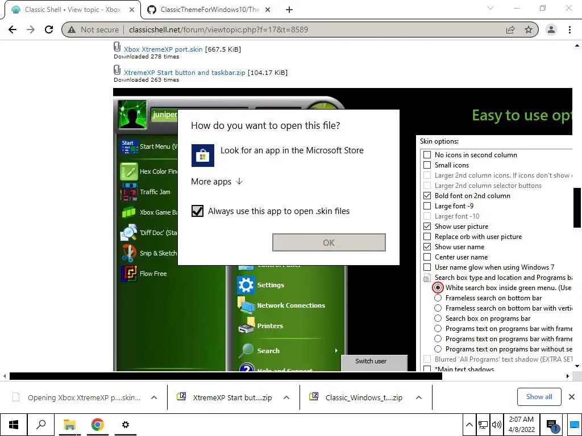The height and width of the screenshot is (436, 582).
Task: Click the paperclip icon beside Xbox XtremeXP port.skin
Action: pyautogui.click(x=117, y=47)
